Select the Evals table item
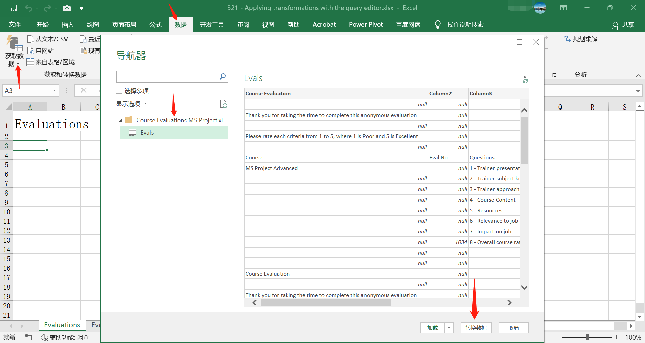Image resolution: width=645 pixels, height=343 pixels. [x=147, y=133]
